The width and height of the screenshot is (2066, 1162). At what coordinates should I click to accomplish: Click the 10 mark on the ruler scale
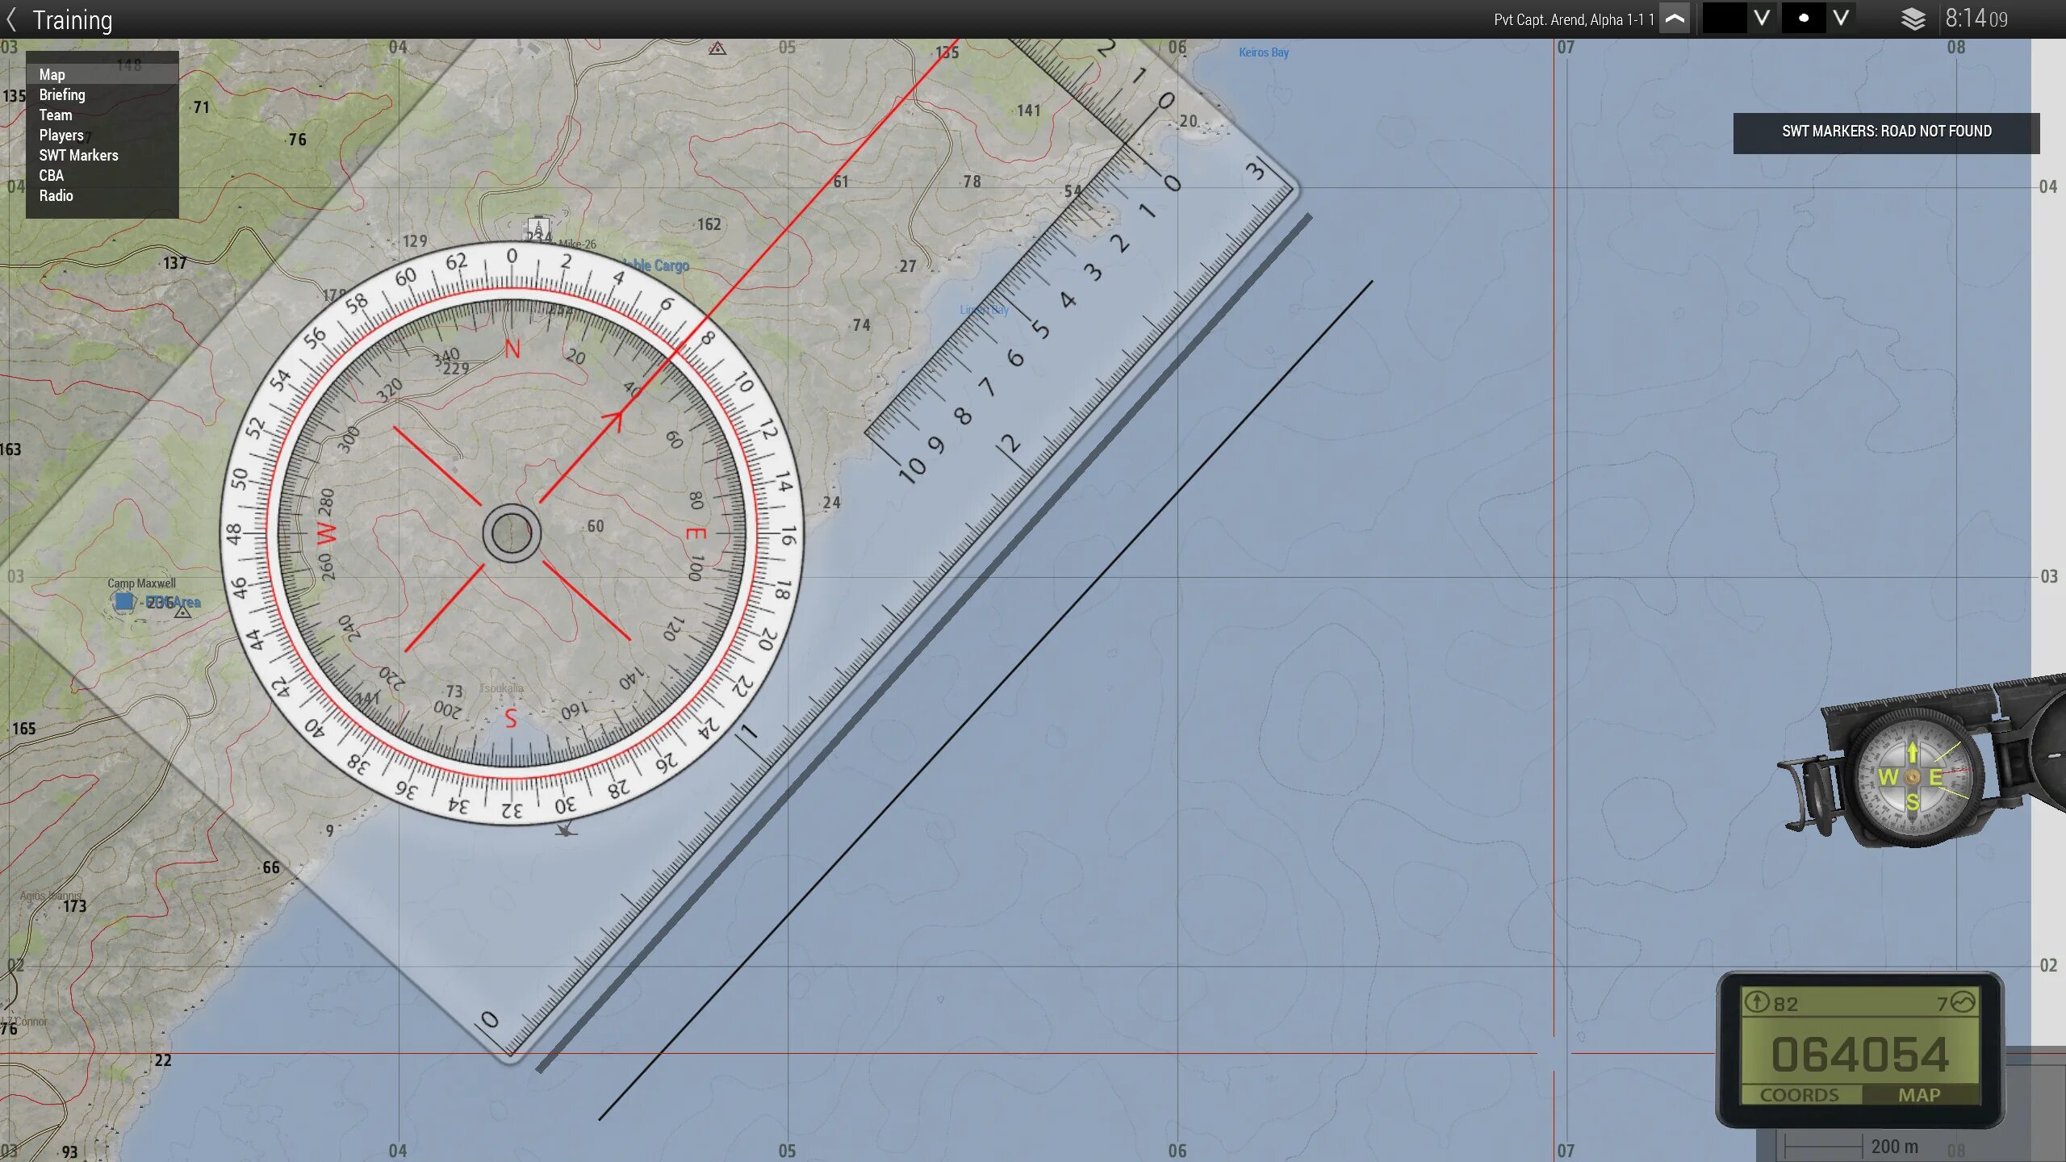(x=912, y=469)
